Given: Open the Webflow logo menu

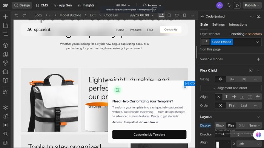Looking at the screenshot, I should click(x=6, y=5).
